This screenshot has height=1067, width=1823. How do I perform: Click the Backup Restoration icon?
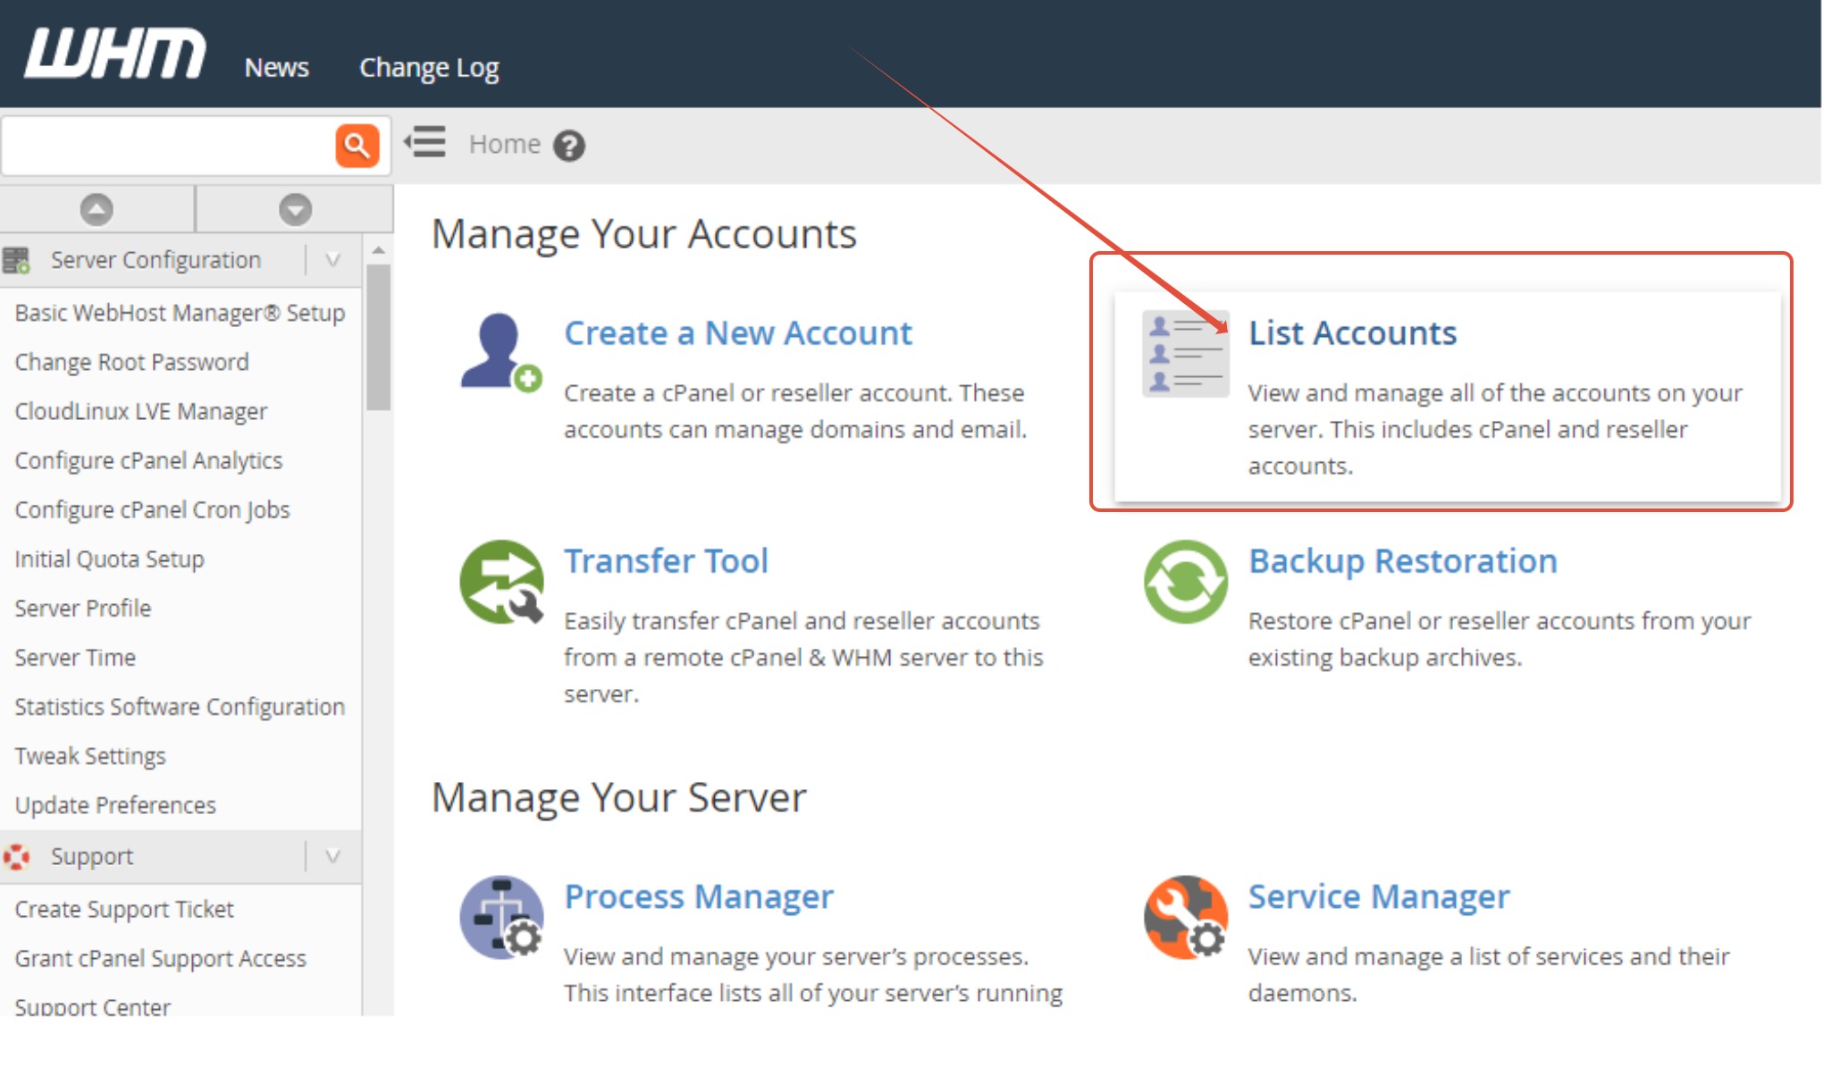point(1185,582)
